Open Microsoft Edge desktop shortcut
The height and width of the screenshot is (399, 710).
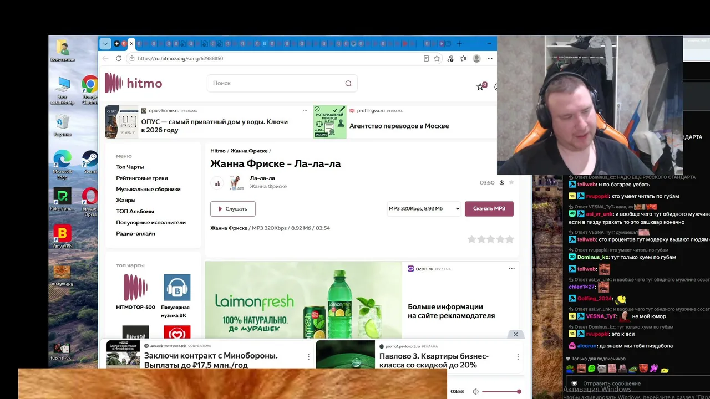point(62,164)
